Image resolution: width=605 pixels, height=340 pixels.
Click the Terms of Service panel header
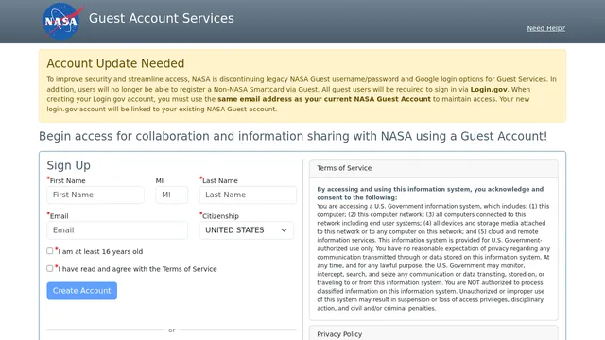pyautogui.click(x=433, y=168)
